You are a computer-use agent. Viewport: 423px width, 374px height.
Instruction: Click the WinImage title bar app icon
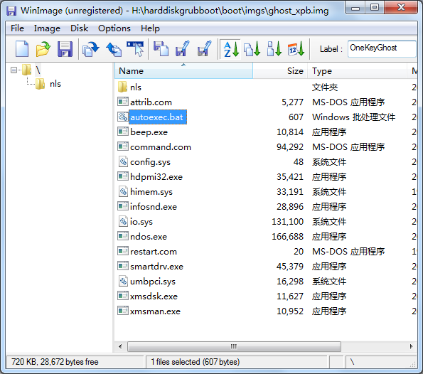11,11
